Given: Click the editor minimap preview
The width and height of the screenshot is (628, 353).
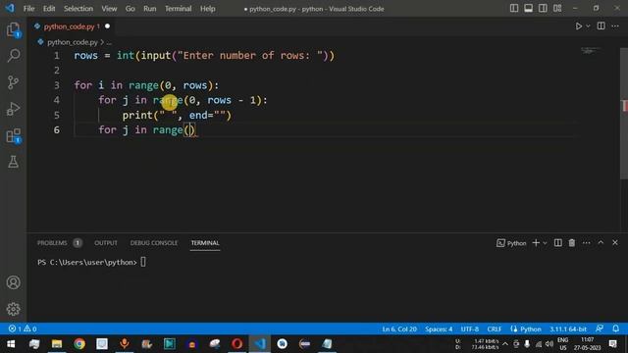Looking at the screenshot, I should [x=591, y=51].
